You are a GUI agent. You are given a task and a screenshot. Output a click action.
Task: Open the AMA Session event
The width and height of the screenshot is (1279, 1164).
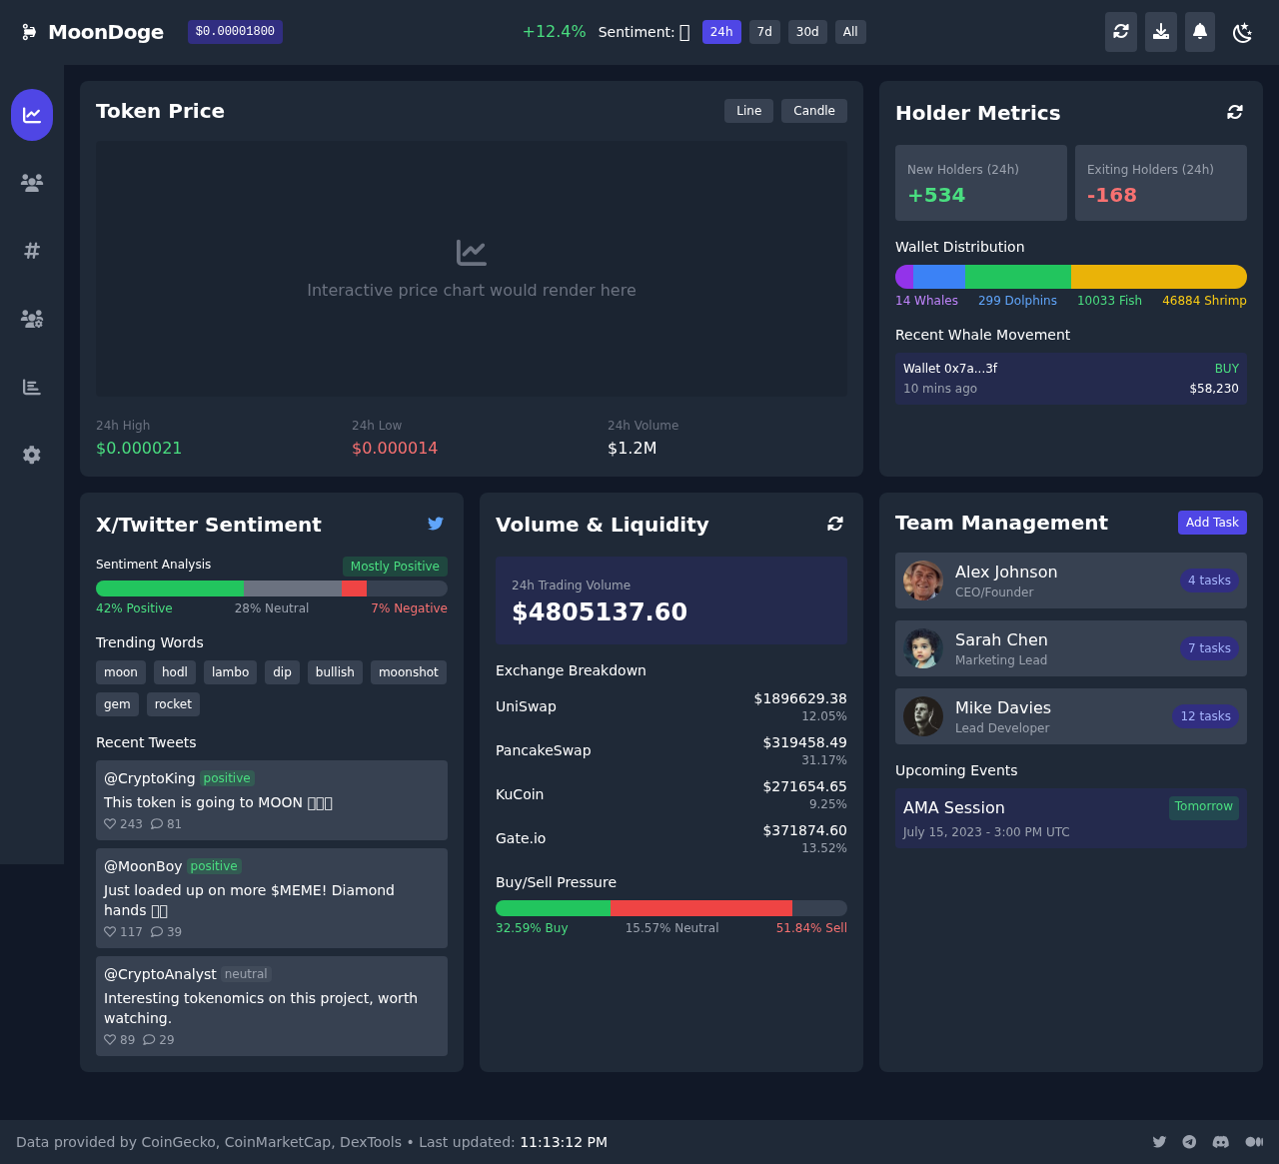pos(1070,818)
